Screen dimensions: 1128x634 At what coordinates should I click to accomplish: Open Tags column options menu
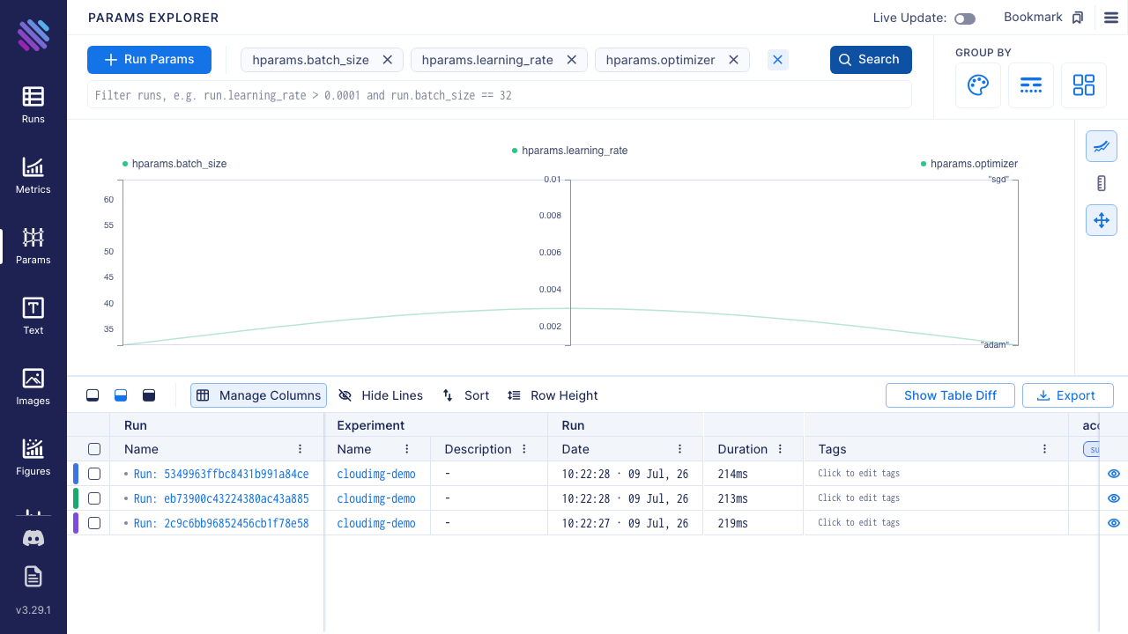point(1045,449)
